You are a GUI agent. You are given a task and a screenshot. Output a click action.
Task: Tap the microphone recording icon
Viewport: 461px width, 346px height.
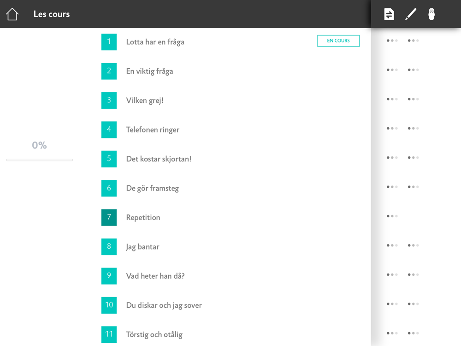coord(431,14)
